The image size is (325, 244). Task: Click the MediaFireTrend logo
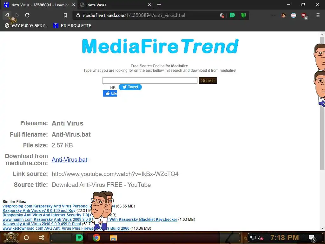click(x=160, y=46)
